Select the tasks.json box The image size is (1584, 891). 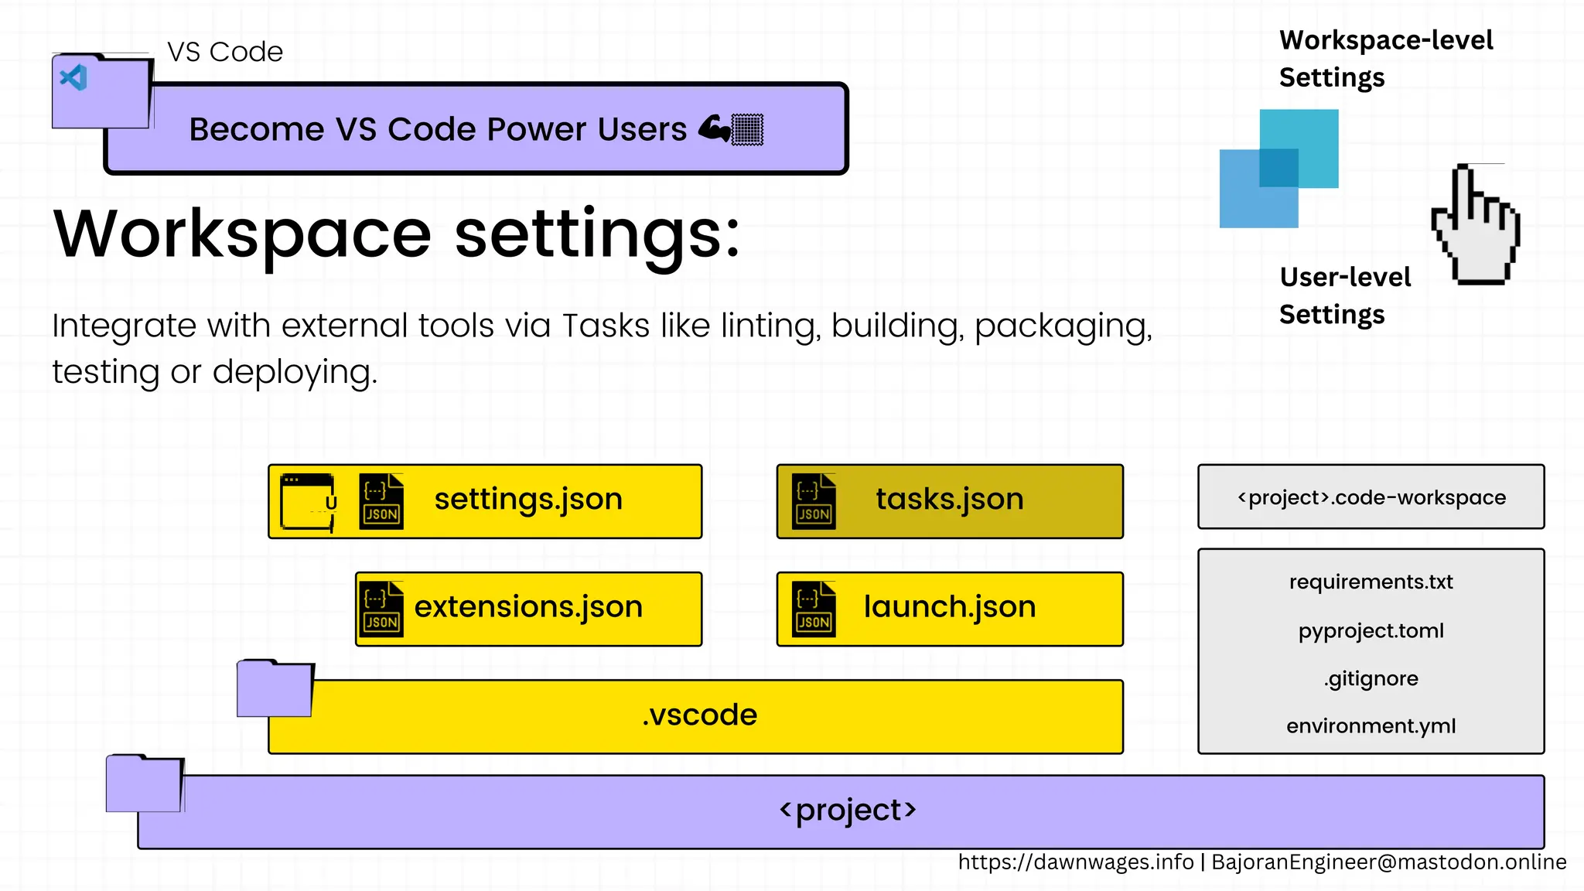coord(950,501)
